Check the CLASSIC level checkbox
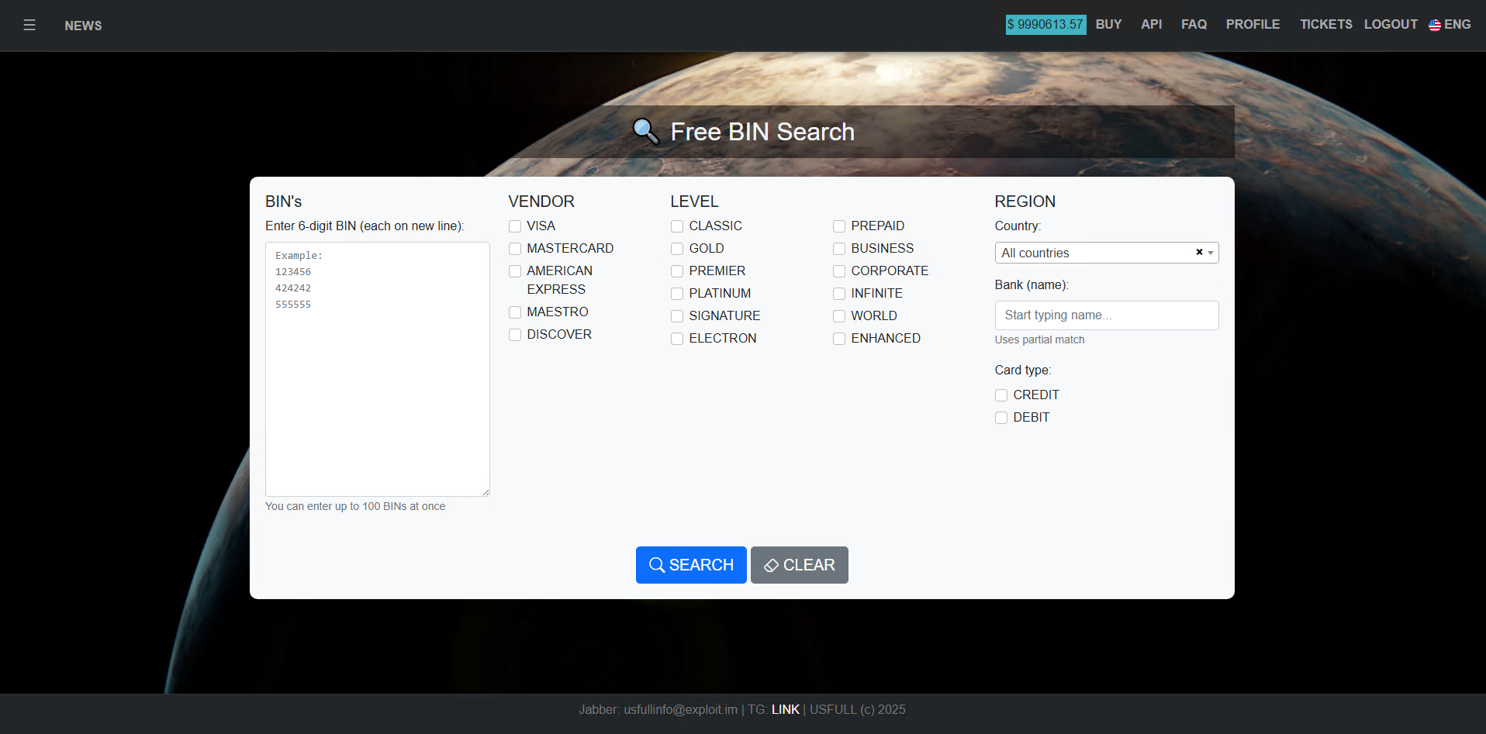The width and height of the screenshot is (1486, 734). click(x=677, y=226)
